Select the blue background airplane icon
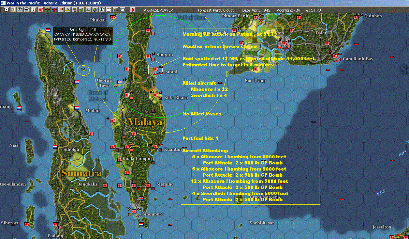 click(x=54, y=10)
